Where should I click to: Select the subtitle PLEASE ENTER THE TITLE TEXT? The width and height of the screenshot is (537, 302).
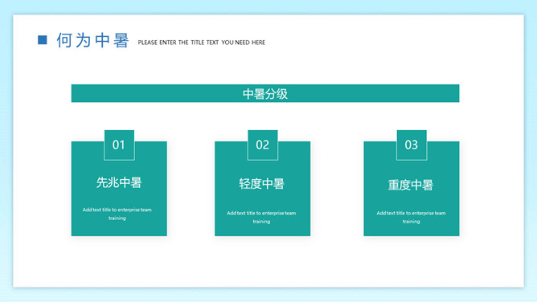201,43
